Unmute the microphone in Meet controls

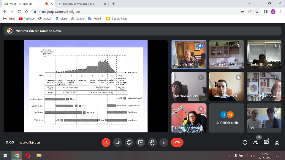click(x=106, y=142)
